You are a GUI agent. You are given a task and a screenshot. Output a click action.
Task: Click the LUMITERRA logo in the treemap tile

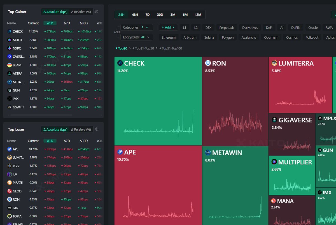pyautogui.click(x=274, y=63)
